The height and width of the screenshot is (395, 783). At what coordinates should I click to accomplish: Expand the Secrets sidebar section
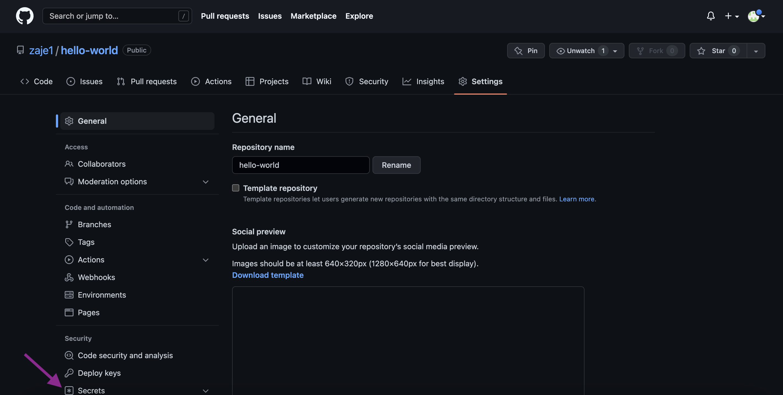coord(206,391)
